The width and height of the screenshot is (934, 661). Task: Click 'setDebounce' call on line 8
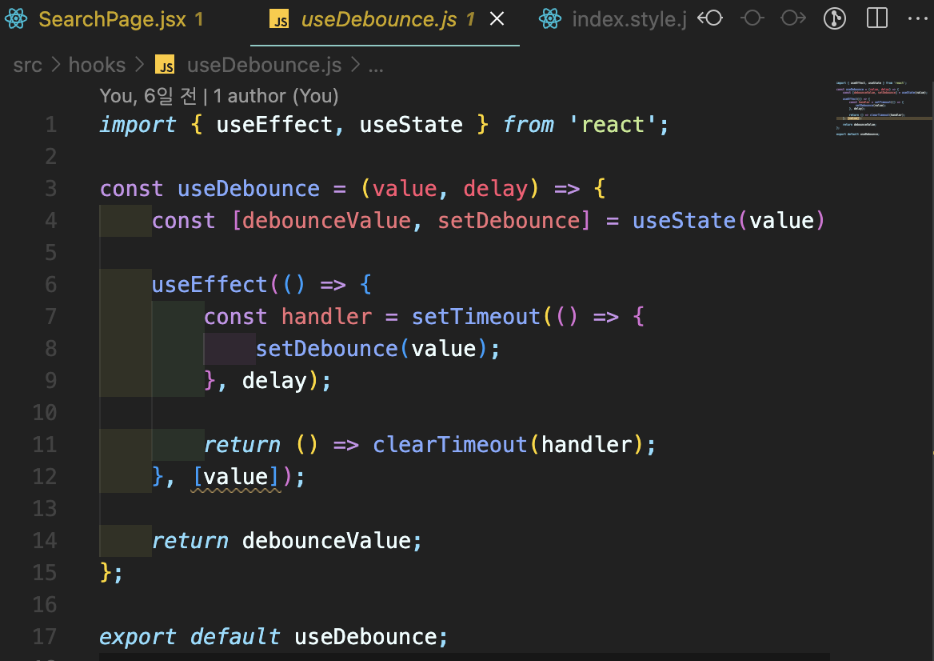pyautogui.click(x=326, y=349)
